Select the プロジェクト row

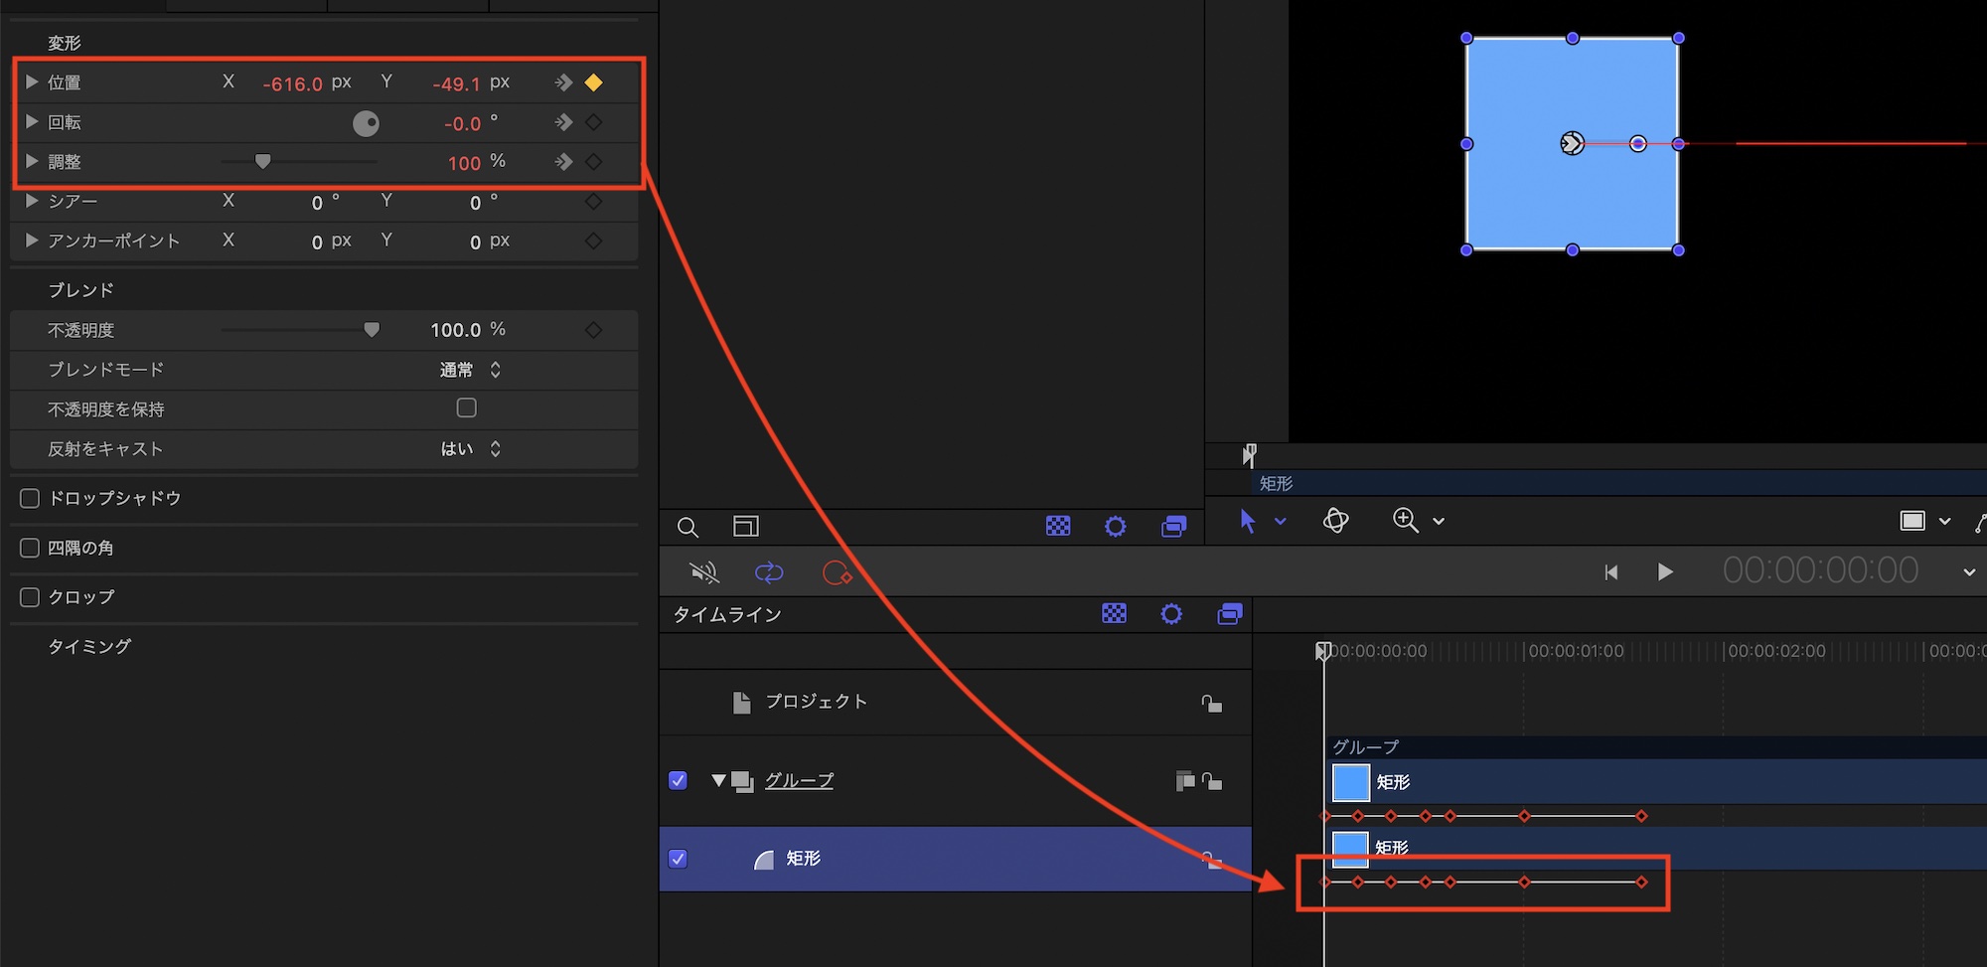coord(816,702)
